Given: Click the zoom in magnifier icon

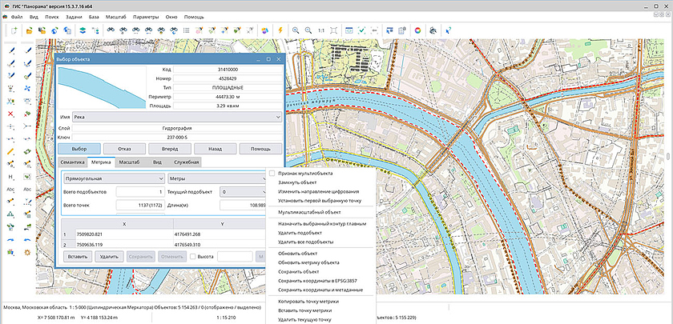Looking at the screenshot, I should (x=296, y=30).
